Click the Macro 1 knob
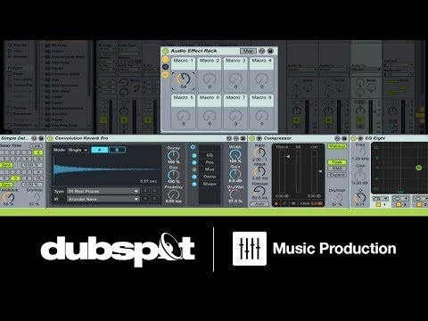Screen dimensions: 428x321 (183, 78)
